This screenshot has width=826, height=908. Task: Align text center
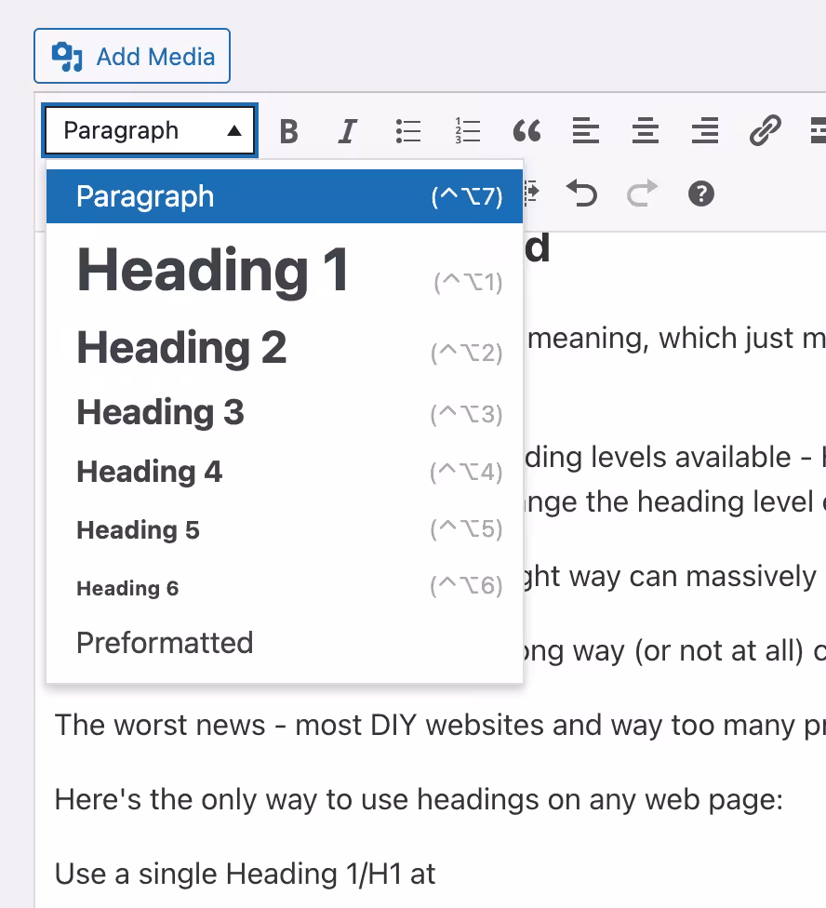click(x=646, y=131)
